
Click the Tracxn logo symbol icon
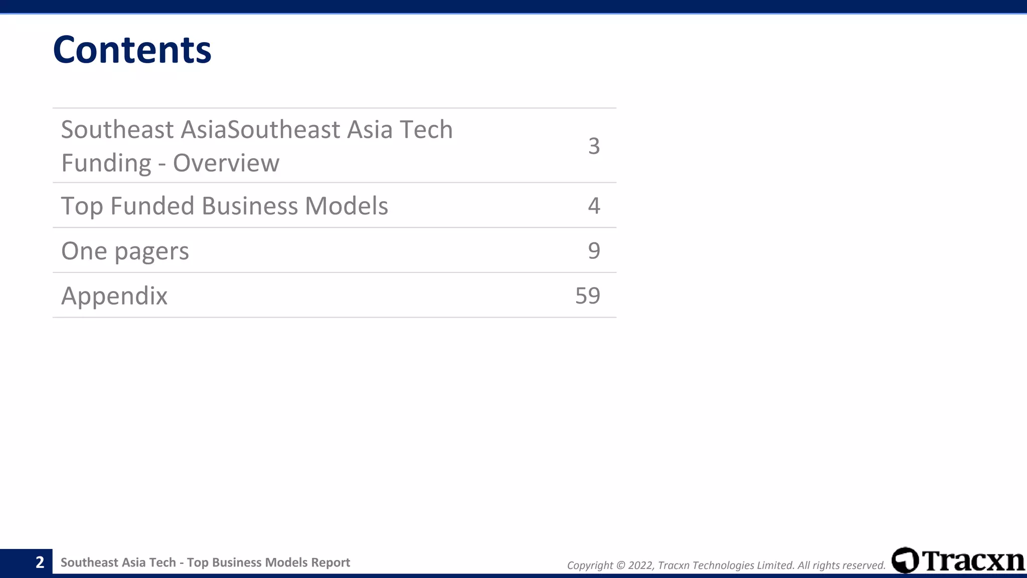tap(905, 560)
